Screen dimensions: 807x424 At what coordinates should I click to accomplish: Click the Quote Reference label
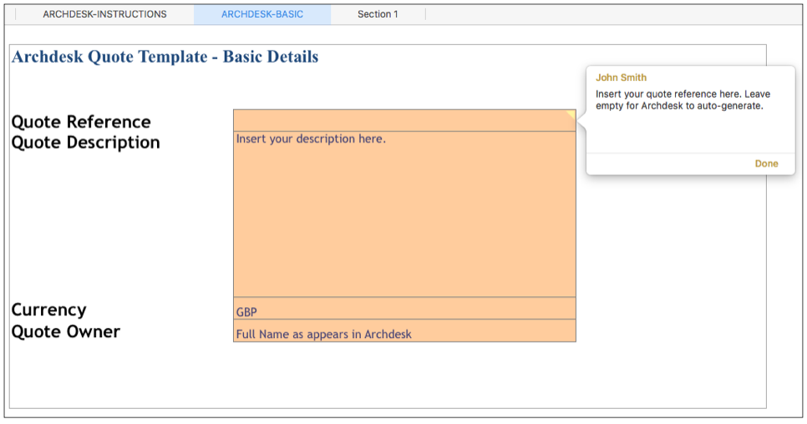[81, 122]
